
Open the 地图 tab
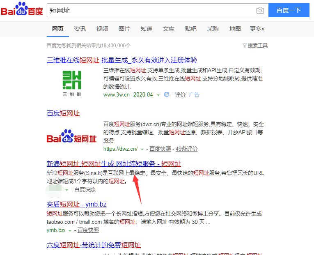point(235,29)
